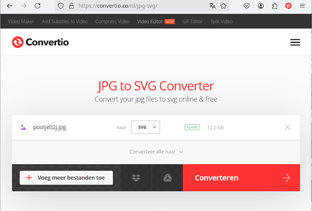Click file name pootje02j.jpg
This screenshot has height=211, width=312.
click(x=50, y=127)
